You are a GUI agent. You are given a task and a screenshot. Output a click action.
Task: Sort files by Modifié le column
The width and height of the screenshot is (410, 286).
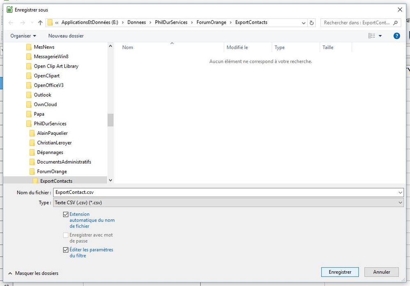point(237,48)
